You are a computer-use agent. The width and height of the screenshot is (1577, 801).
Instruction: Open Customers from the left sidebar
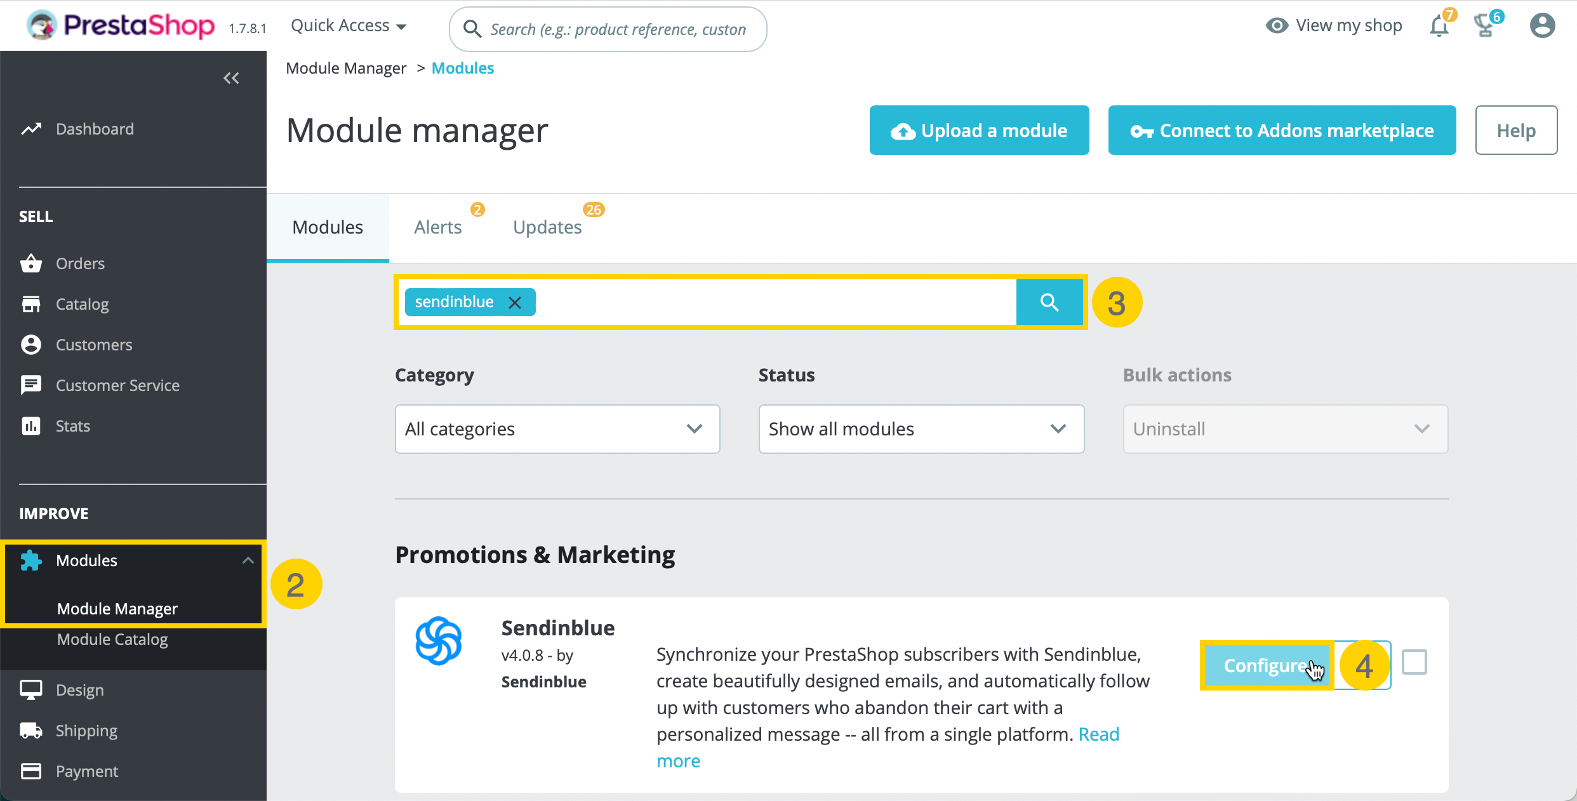pyautogui.click(x=94, y=344)
